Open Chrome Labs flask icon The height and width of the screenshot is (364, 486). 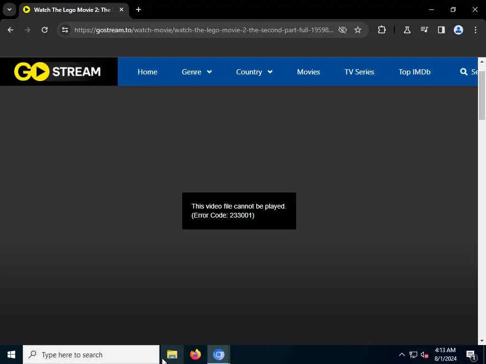click(x=407, y=30)
